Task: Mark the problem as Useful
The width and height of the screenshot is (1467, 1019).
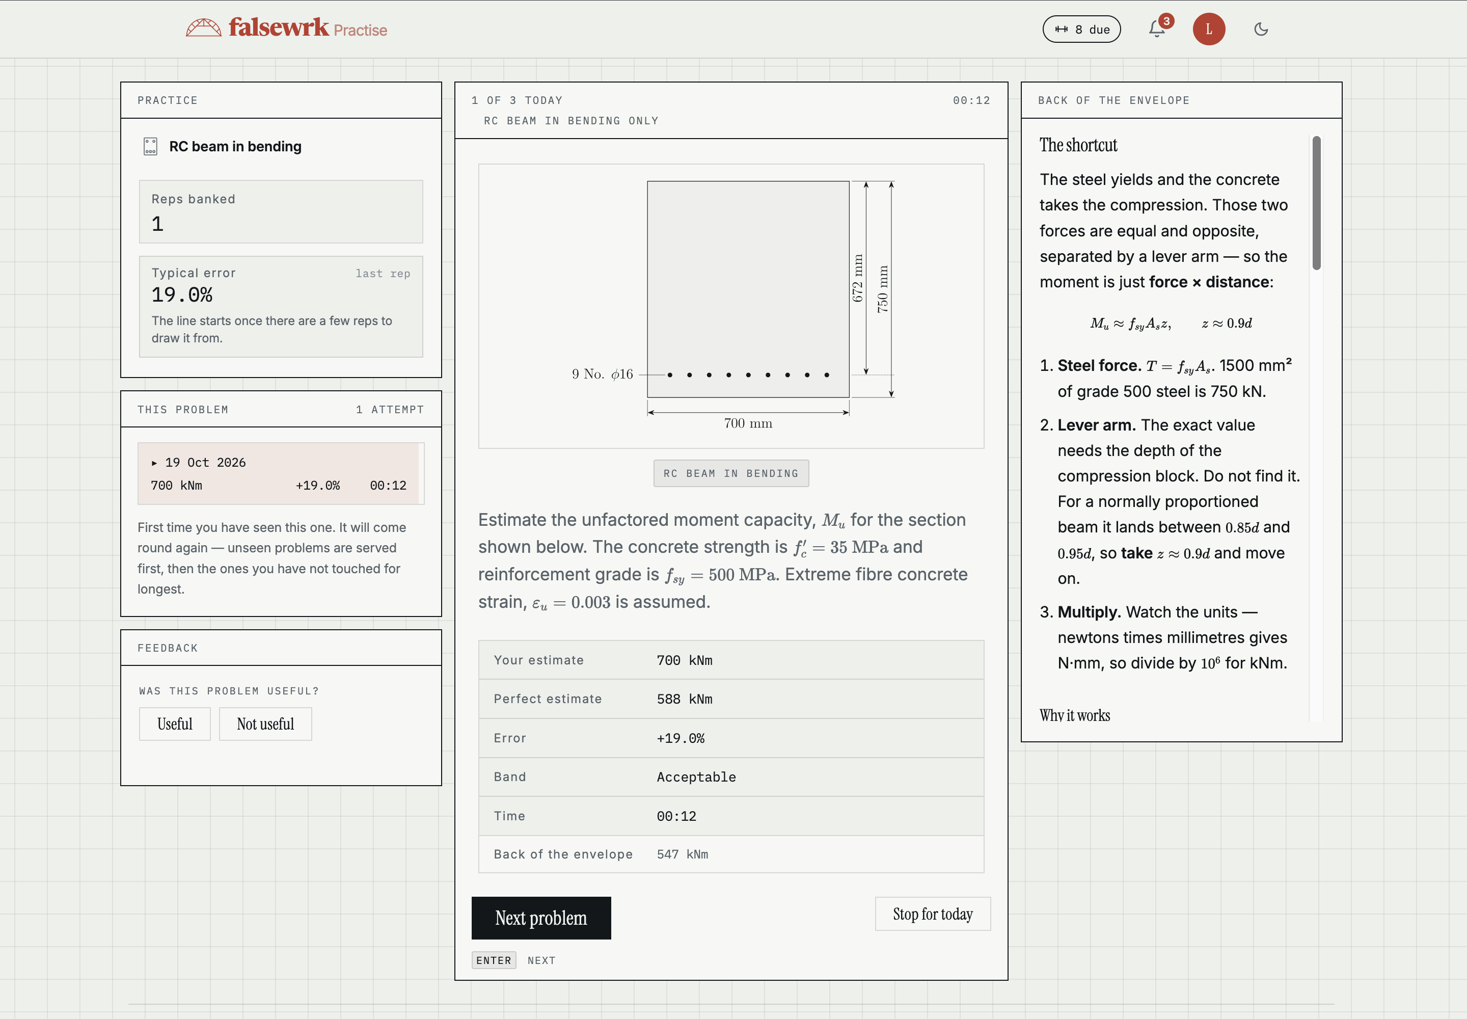Action: coord(175,724)
